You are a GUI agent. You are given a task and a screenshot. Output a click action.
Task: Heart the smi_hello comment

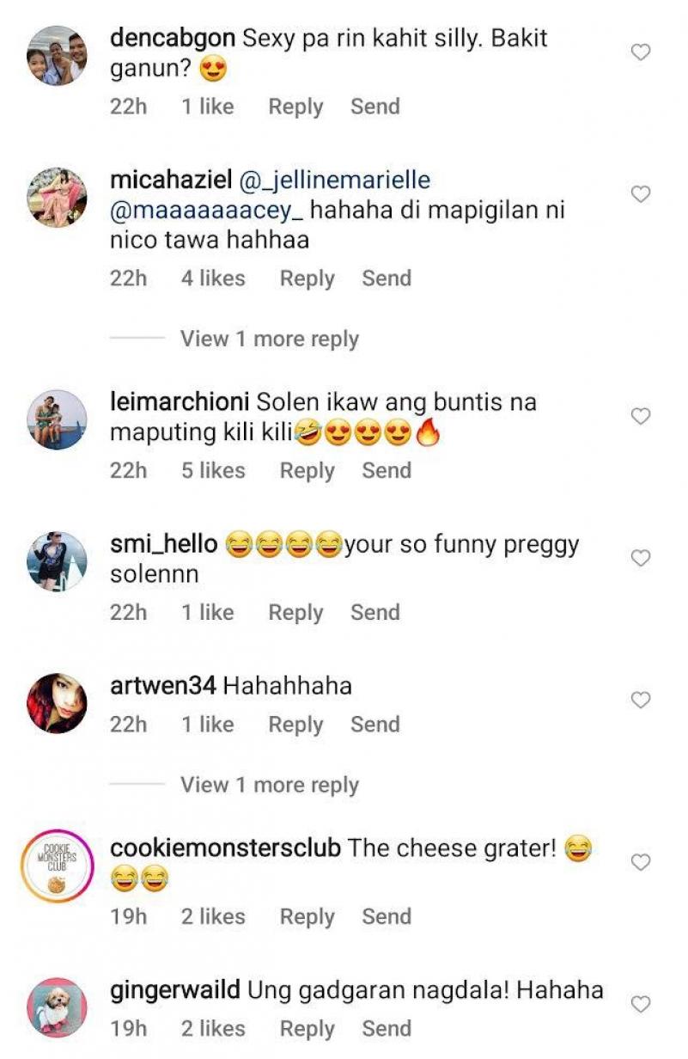coord(641,559)
